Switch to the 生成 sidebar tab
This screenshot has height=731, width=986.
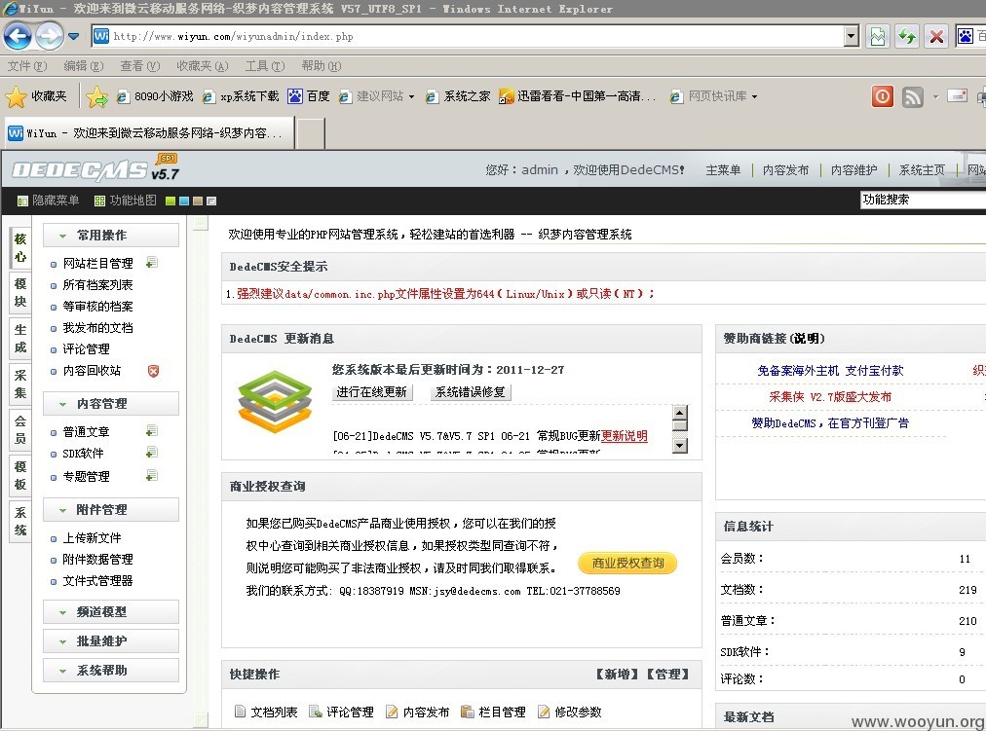20,338
